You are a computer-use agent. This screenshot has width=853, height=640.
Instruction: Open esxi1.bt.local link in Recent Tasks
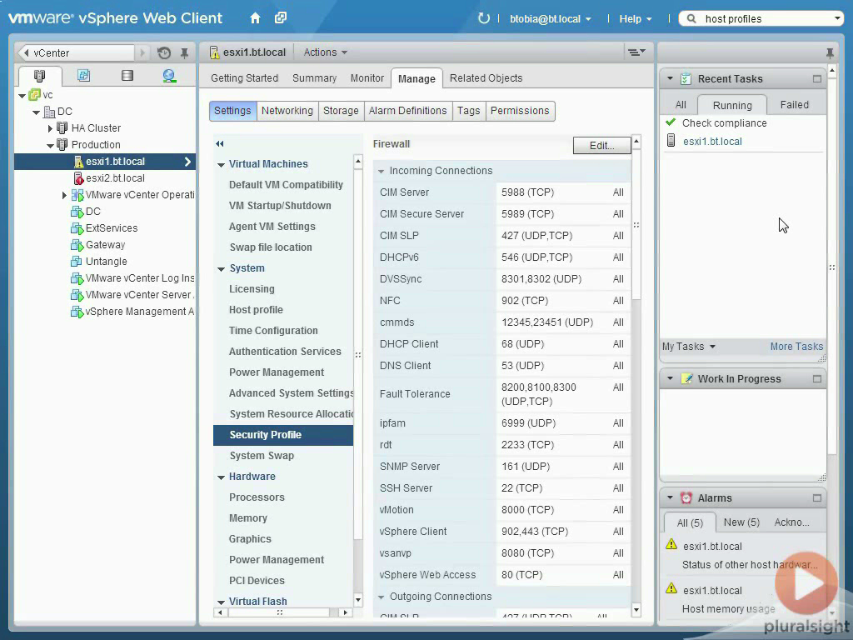[x=713, y=142]
